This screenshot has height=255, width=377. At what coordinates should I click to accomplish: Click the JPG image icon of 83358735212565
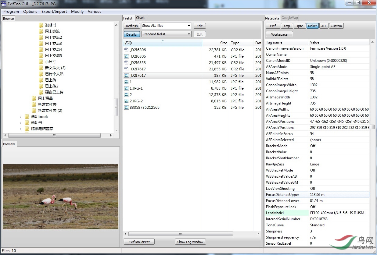[126, 107]
